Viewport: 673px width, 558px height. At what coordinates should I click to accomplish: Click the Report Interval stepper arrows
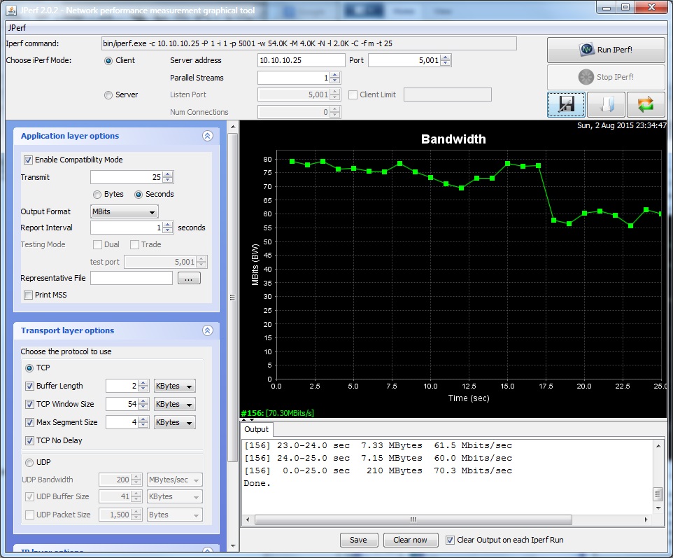[168, 228]
